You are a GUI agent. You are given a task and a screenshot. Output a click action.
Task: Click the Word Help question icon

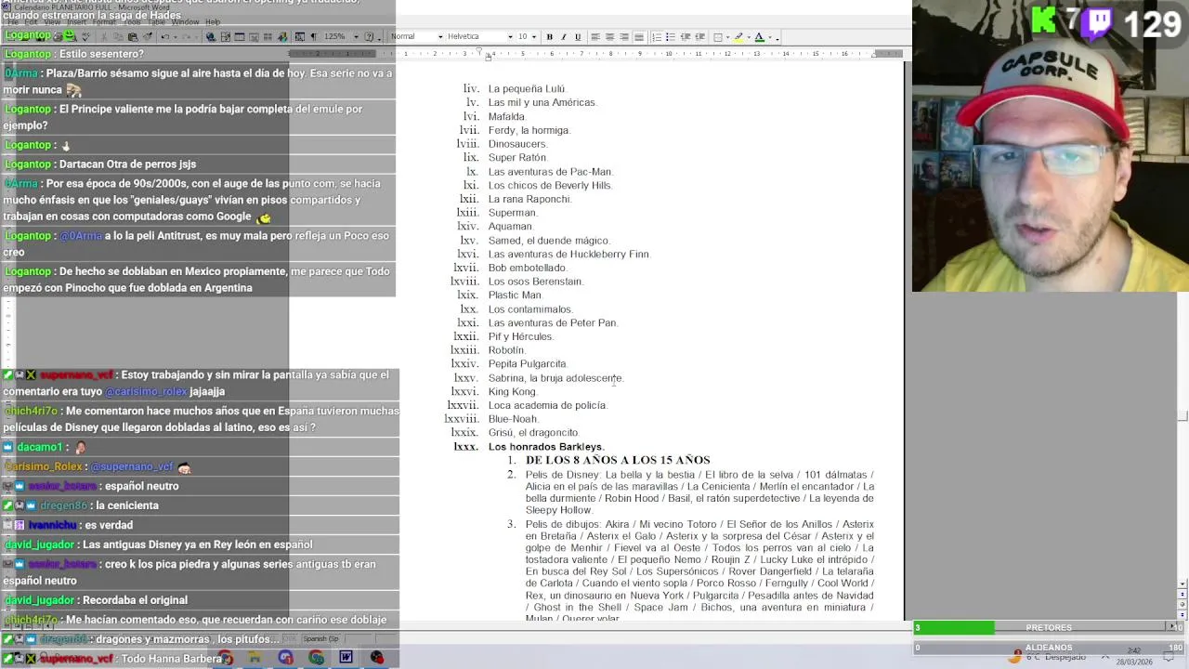[x=369, y=36]
